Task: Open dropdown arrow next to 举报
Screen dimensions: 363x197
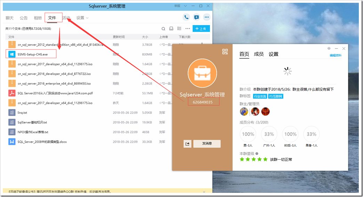Action: pyautogui.click(x=185, y=6)
